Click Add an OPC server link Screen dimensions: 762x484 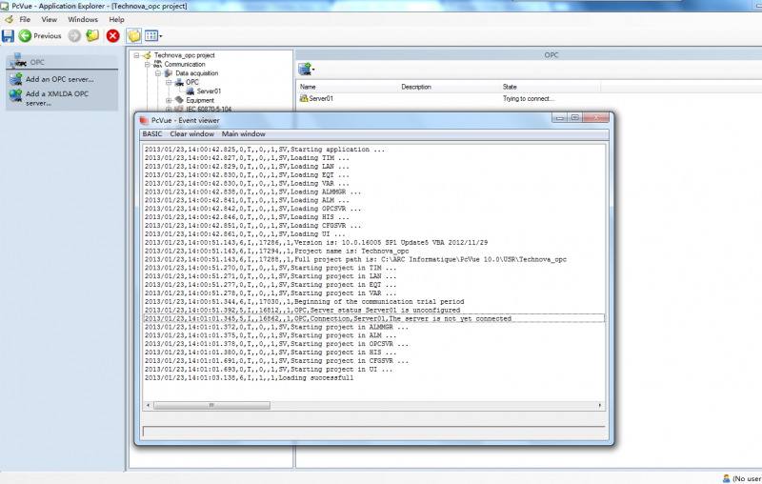coord(60,79)
